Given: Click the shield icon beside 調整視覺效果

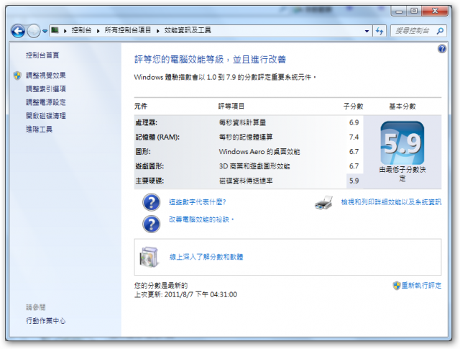Looking at the screenshot, I should coord(17,76).
